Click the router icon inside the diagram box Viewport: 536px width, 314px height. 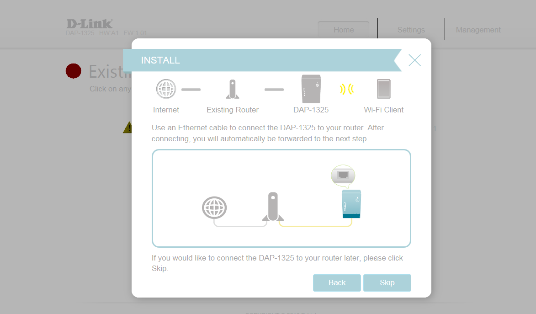[273, 207]
